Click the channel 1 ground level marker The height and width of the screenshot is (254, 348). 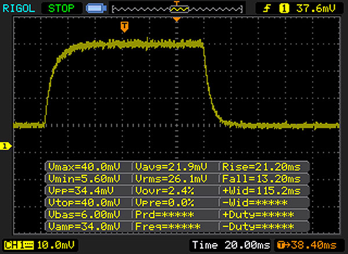(x=6, y=146)
